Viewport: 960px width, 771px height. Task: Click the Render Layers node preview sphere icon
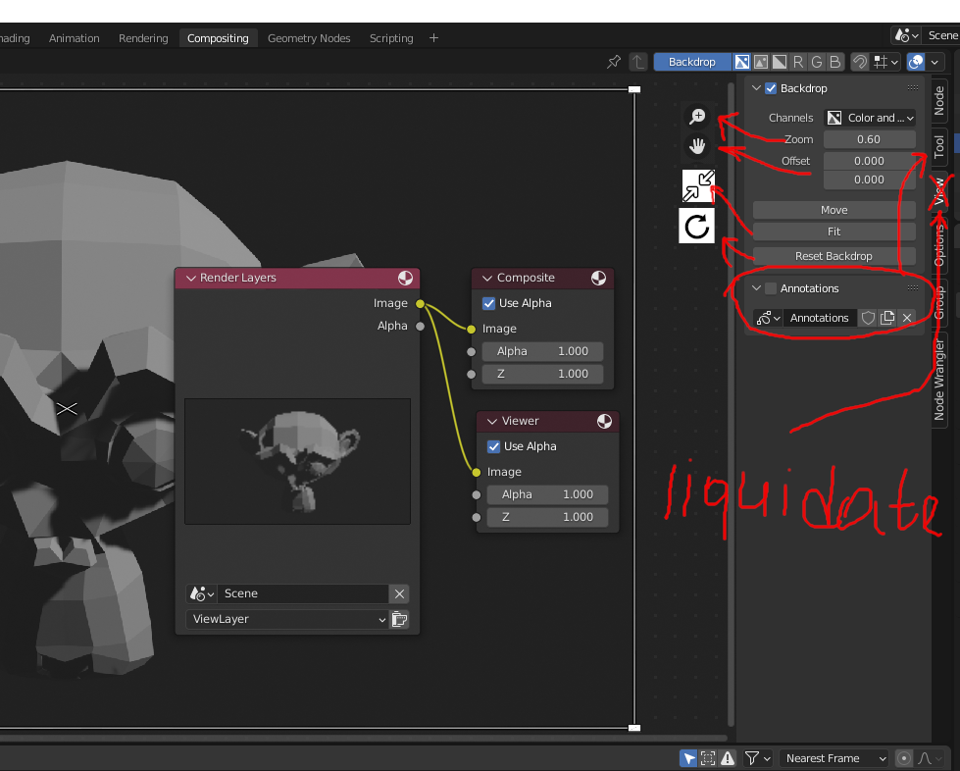405,278
